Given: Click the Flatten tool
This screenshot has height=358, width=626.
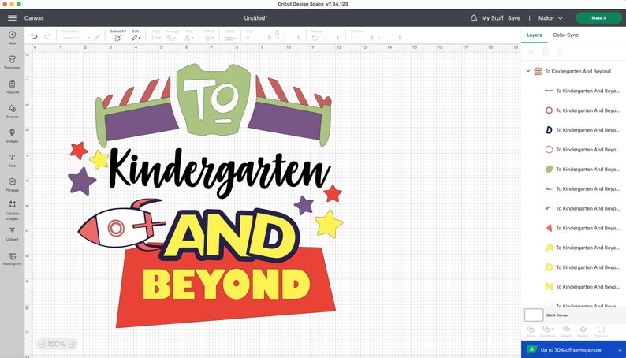Looking at the screenshot, I should coord(583,331).
